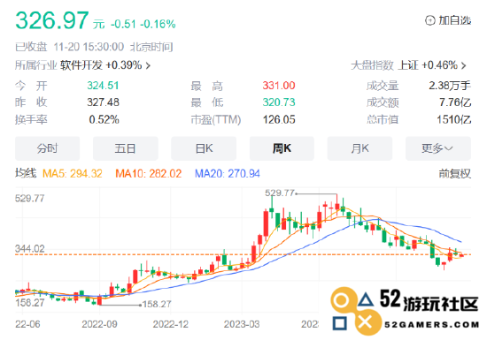The height and width of the screenshot is (340, 487).
Task: Select the 周K chart tab
Action: tap(282, 148)
